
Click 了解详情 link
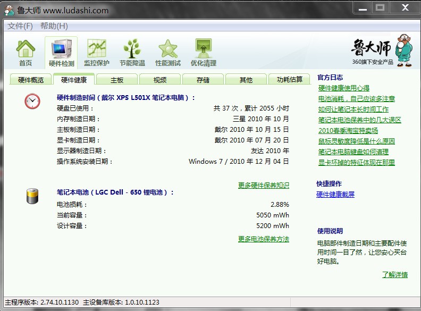395,275
